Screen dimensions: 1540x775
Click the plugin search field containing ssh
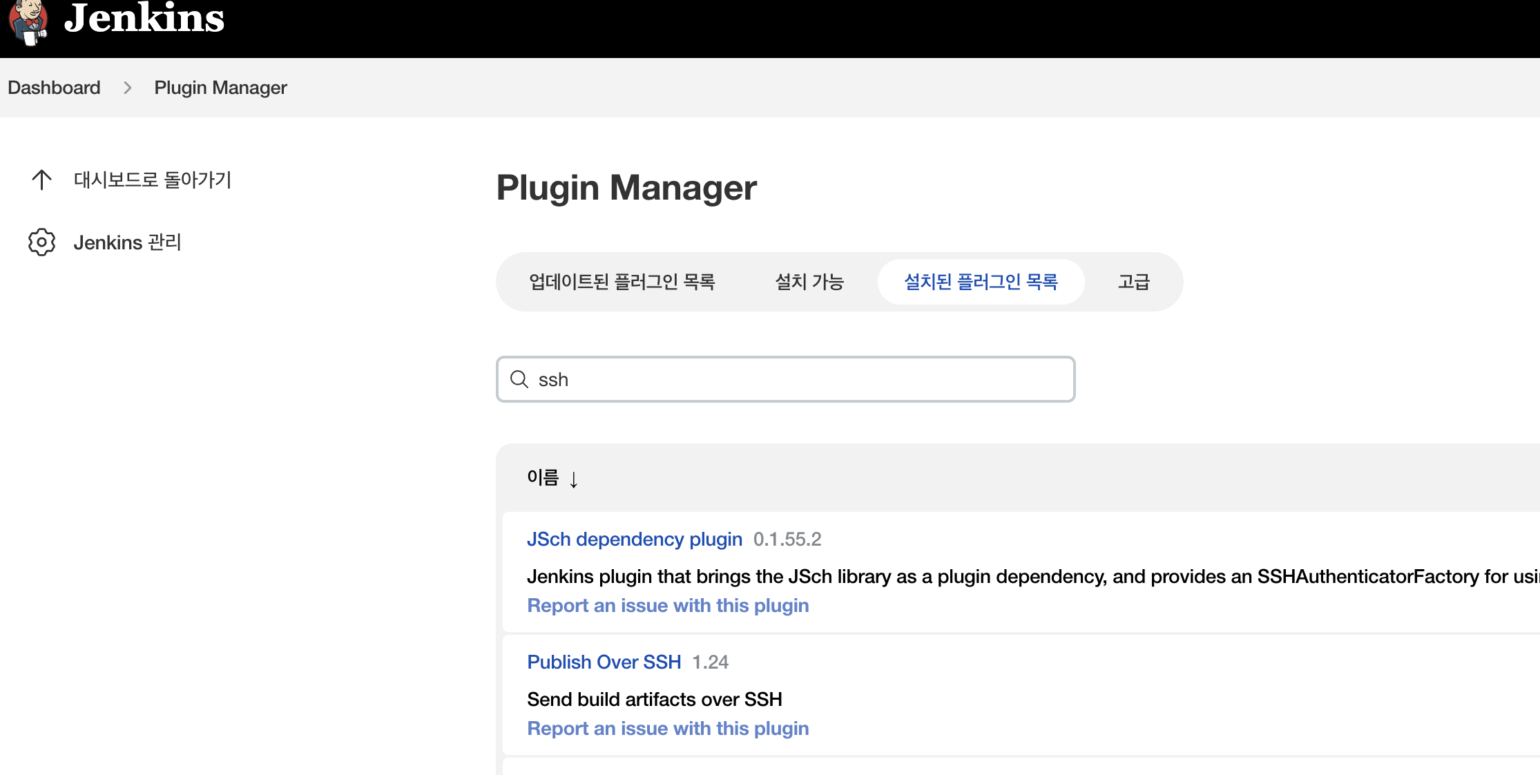[x=794, y=379]
